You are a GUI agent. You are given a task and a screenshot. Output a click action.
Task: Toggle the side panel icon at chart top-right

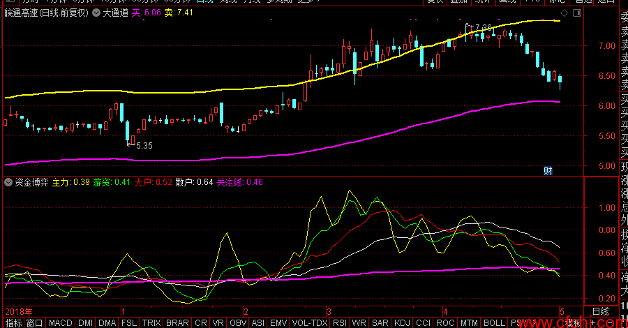[577, 13]
